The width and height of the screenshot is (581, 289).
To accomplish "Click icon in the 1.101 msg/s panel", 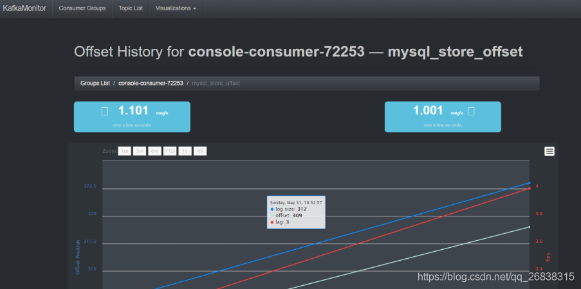I will point(104,111).
